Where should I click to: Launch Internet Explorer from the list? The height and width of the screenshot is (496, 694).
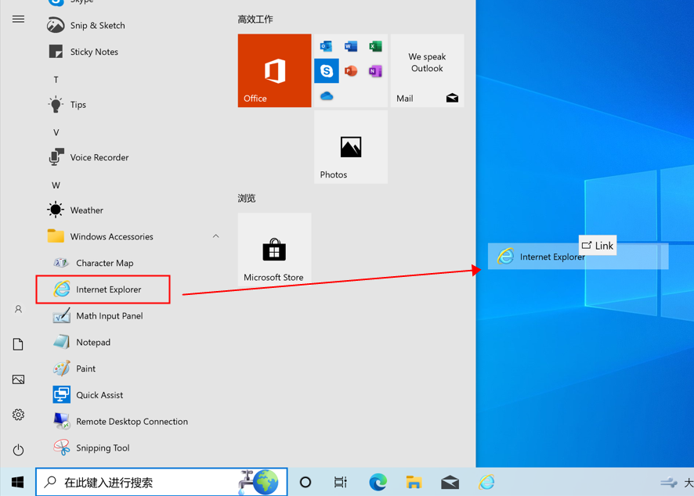point(107,289)
